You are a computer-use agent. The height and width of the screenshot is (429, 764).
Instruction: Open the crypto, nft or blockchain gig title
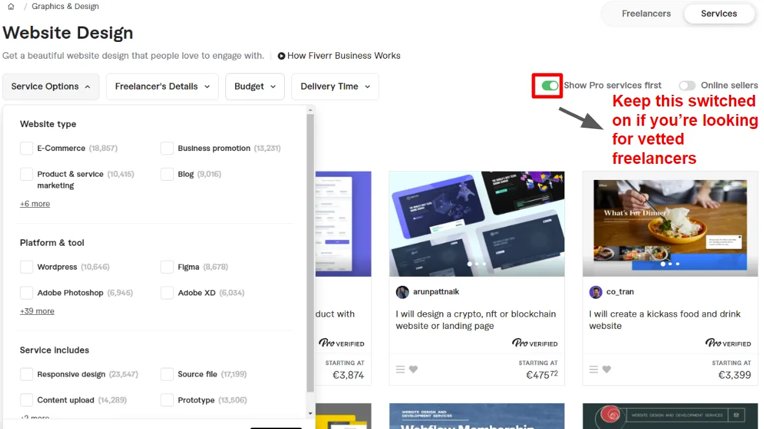click(475, 320)
